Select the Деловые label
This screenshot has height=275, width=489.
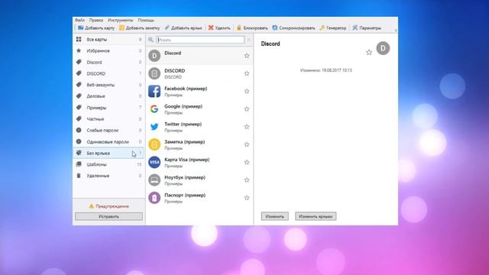point(108,96)
